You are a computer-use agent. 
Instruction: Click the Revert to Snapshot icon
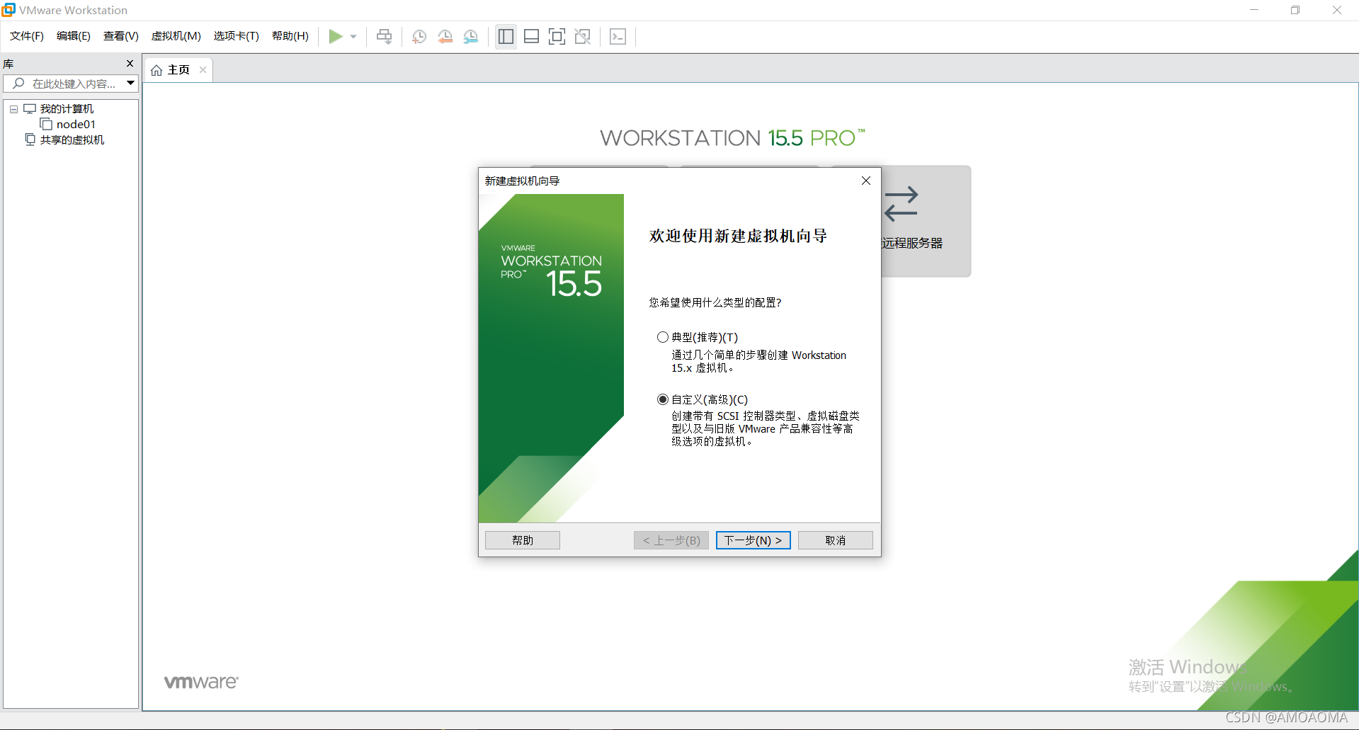pyautogui.click(x=445, y=37)
